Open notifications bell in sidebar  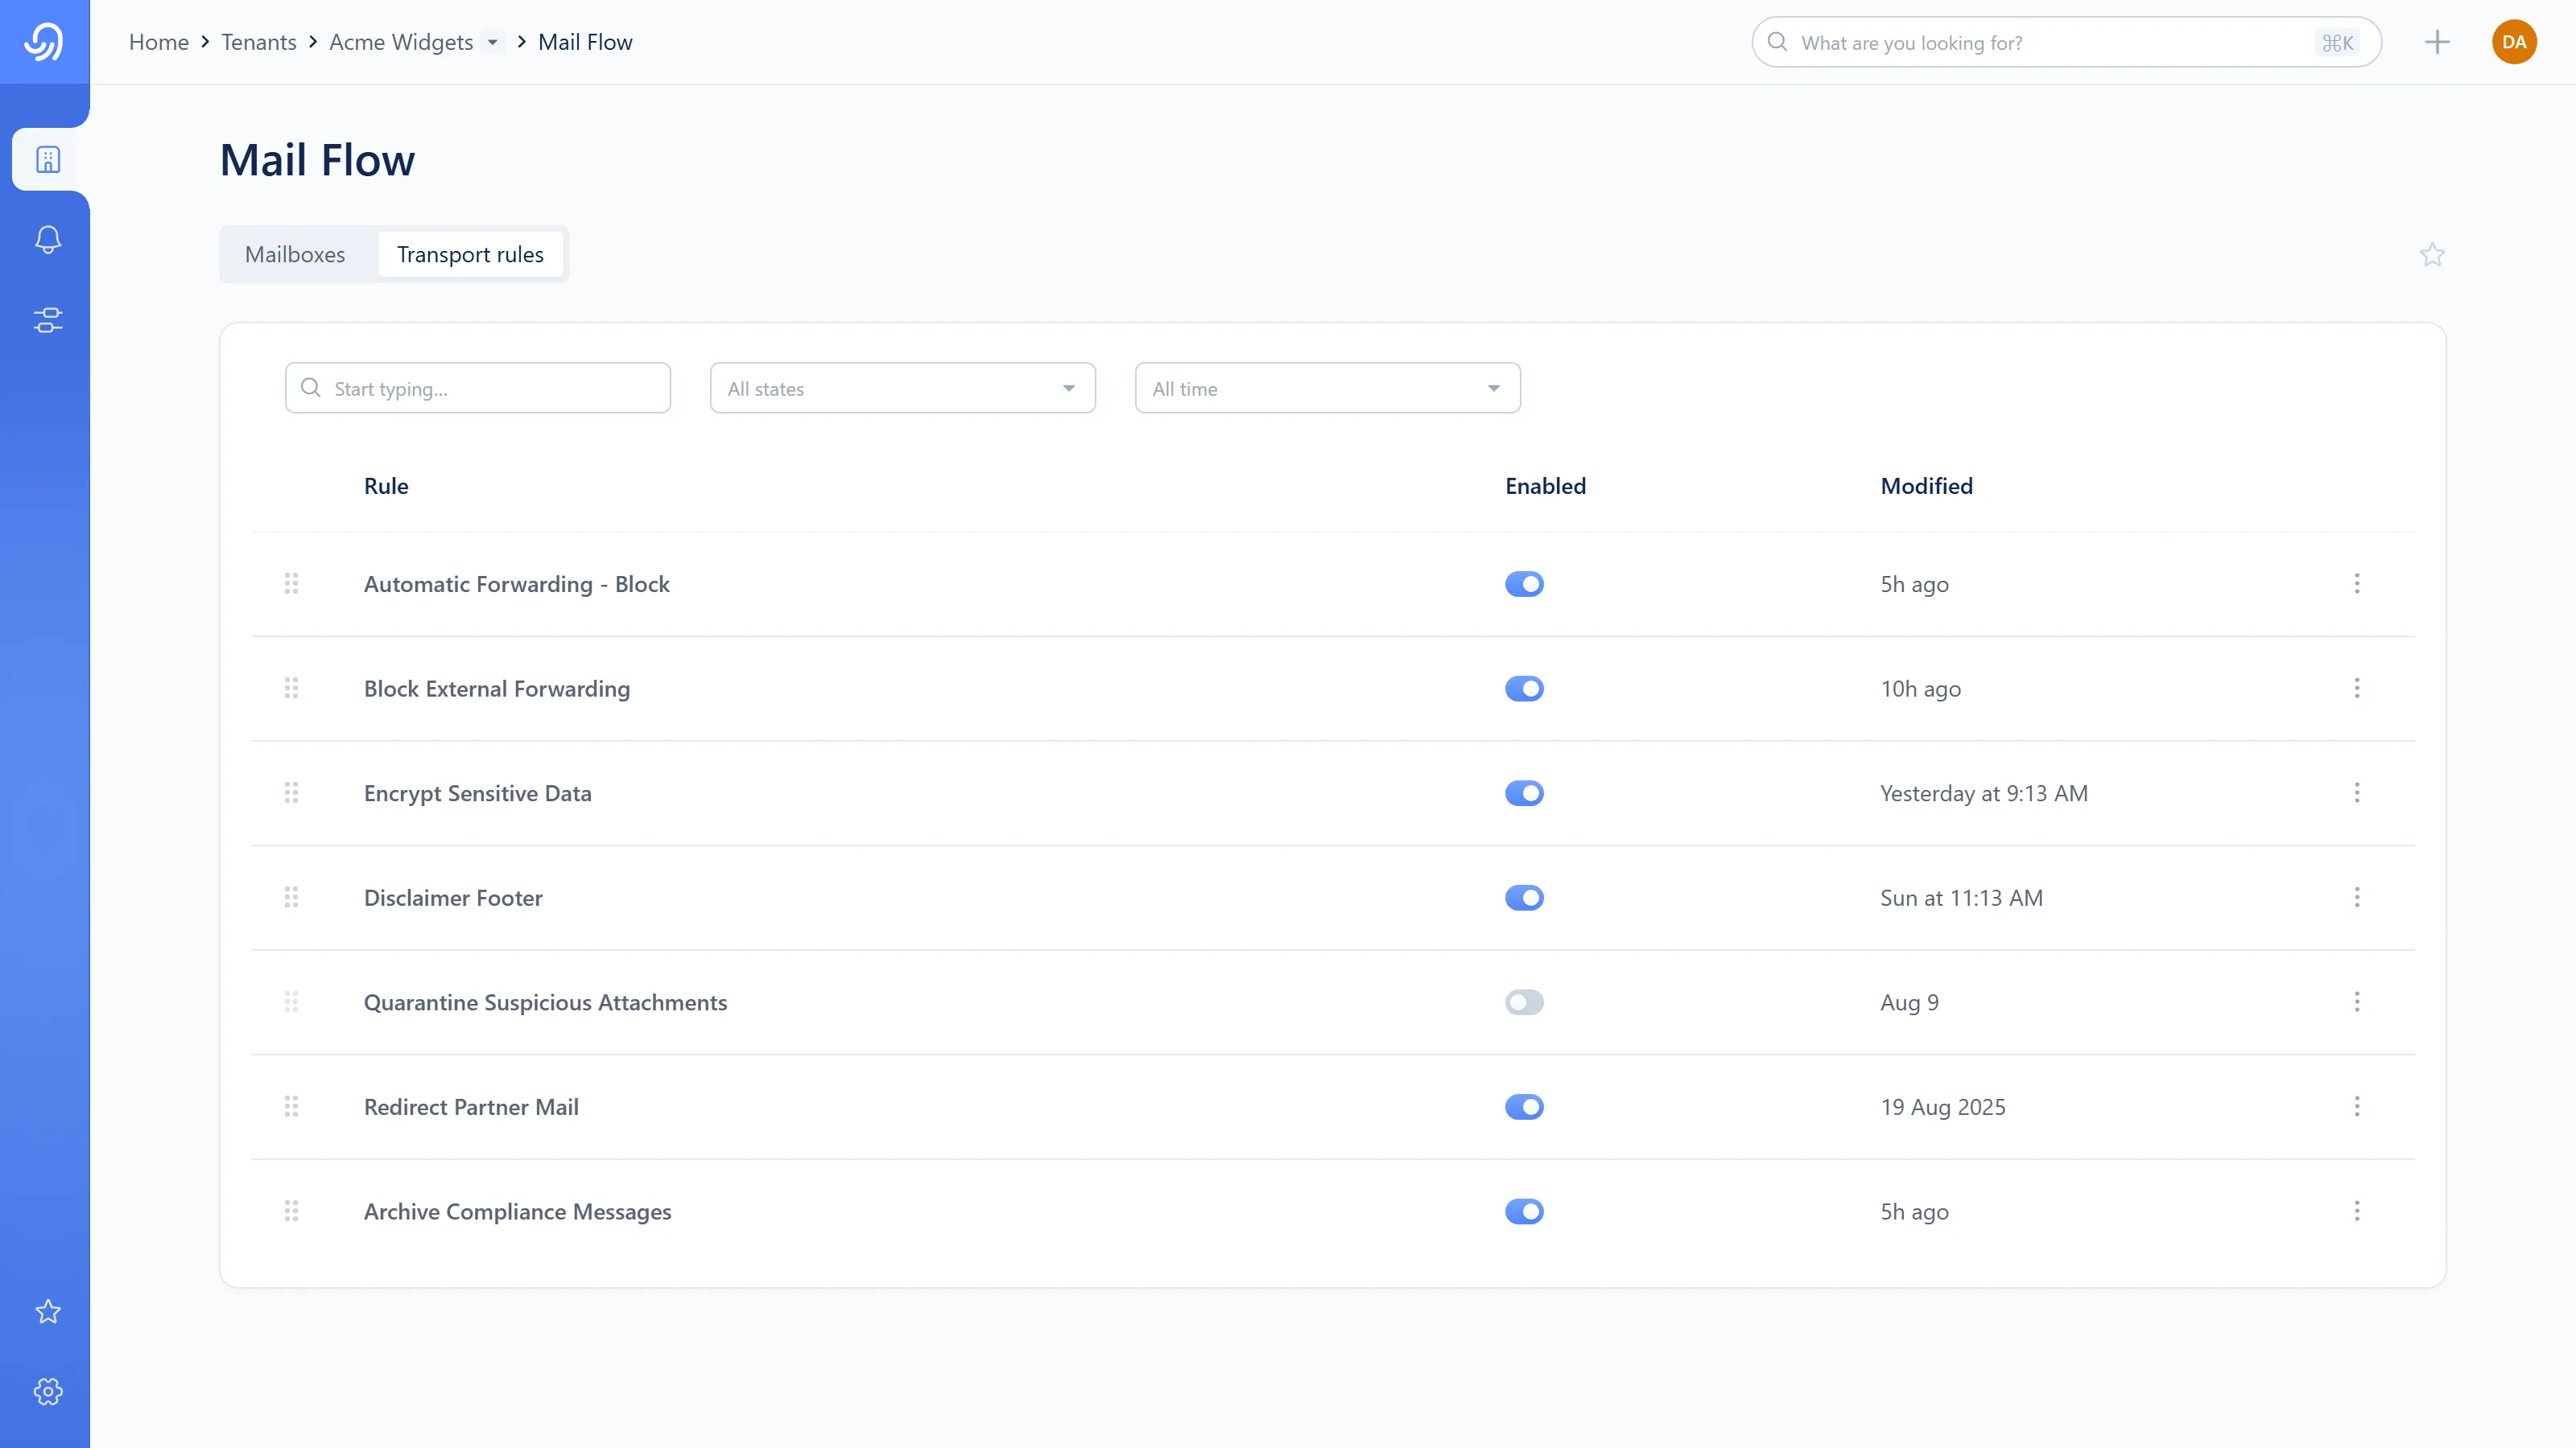click(x=48, y=240)
